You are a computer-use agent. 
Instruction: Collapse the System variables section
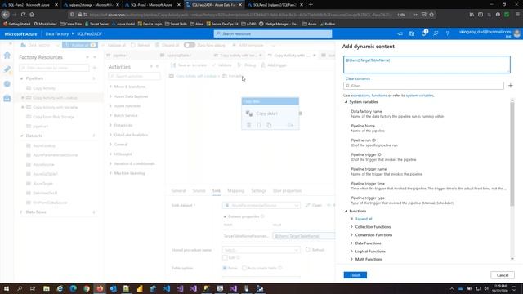point(346,102)
